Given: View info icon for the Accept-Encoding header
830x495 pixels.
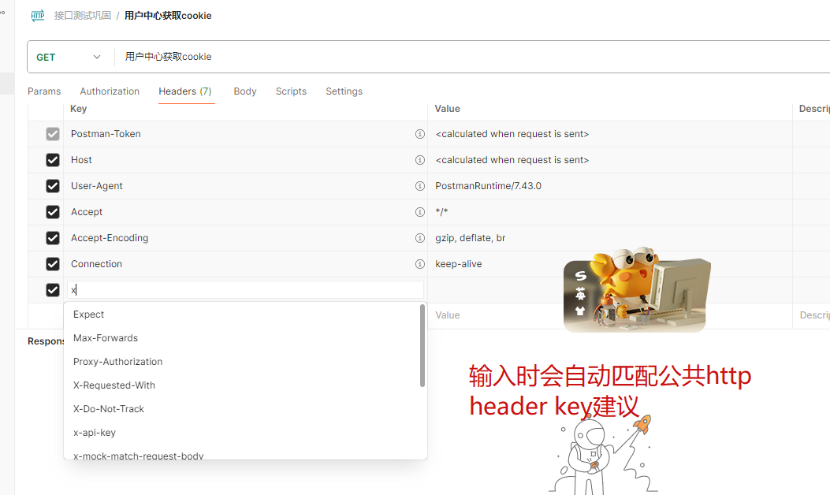Looking at the screenshot, I should click(x=419, y=238).
